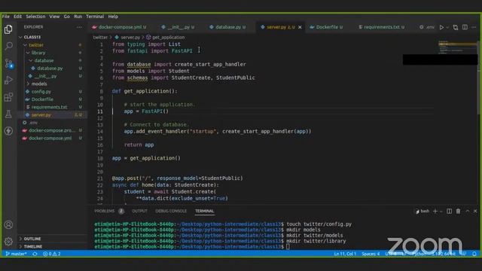Select server.py in the explorer tree

[41, 115]
